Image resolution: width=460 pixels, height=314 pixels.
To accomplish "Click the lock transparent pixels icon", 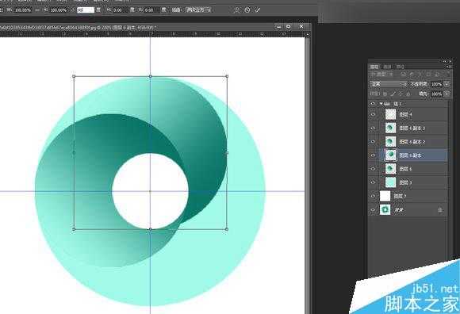I will (x=385, y=94).
